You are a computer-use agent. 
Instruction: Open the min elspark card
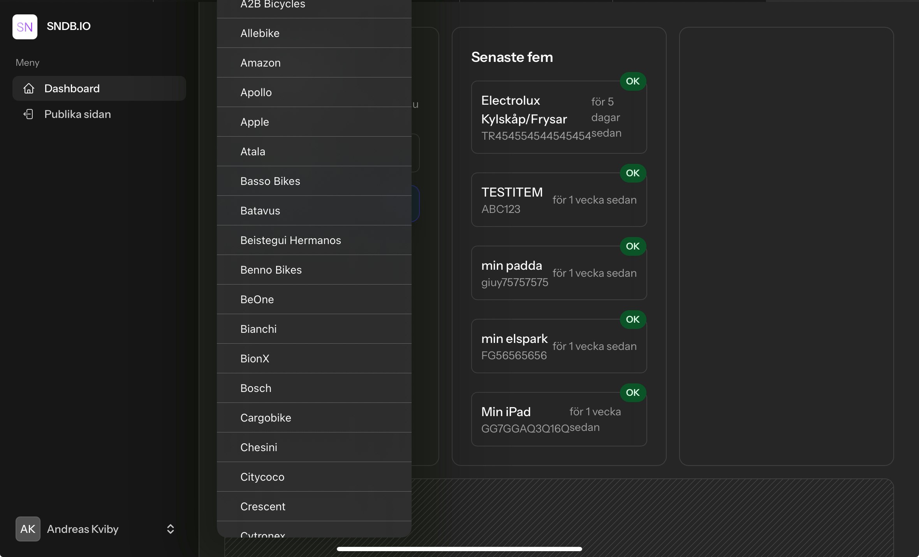(x=559, y=346)
